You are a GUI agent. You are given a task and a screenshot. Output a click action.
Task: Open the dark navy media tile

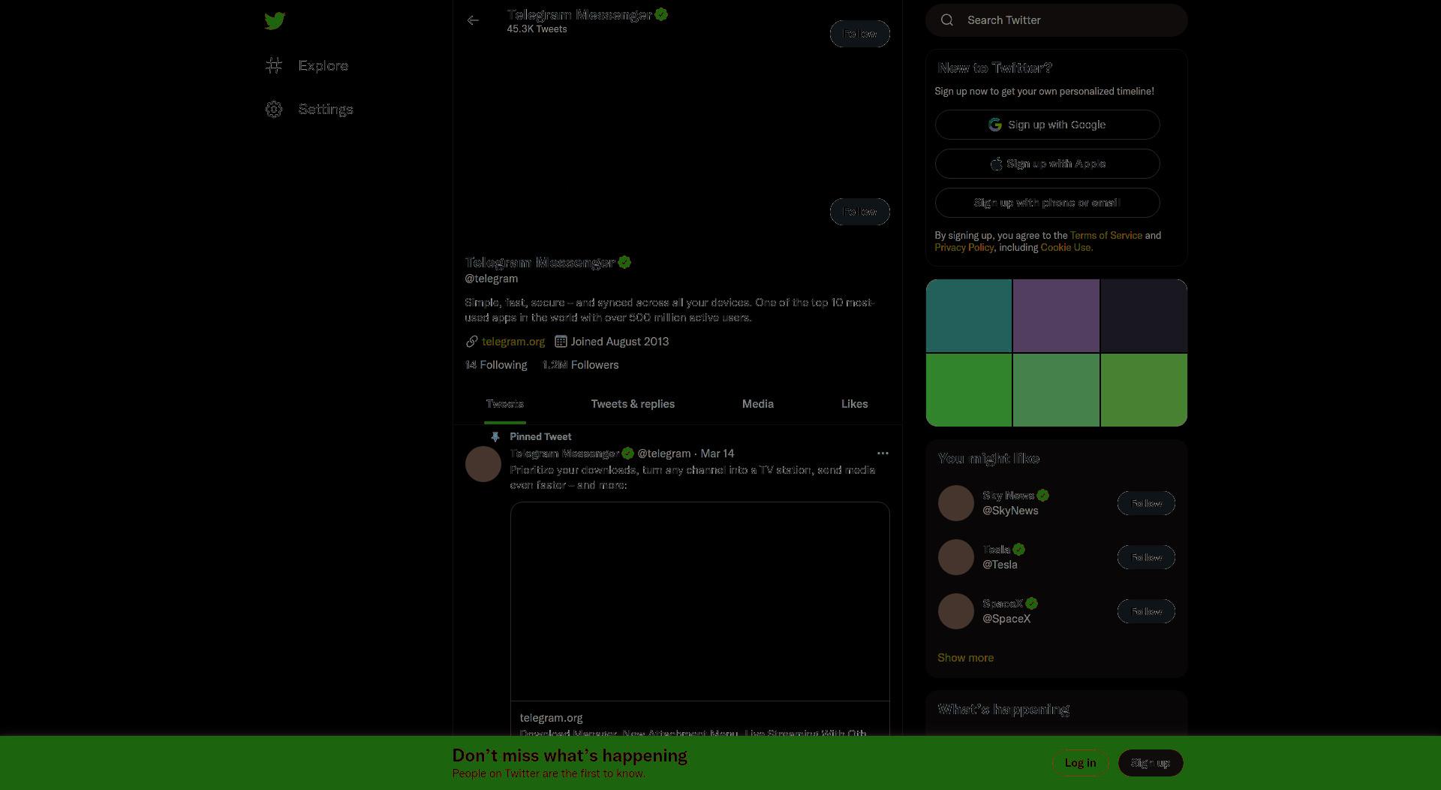[1144, 315]
